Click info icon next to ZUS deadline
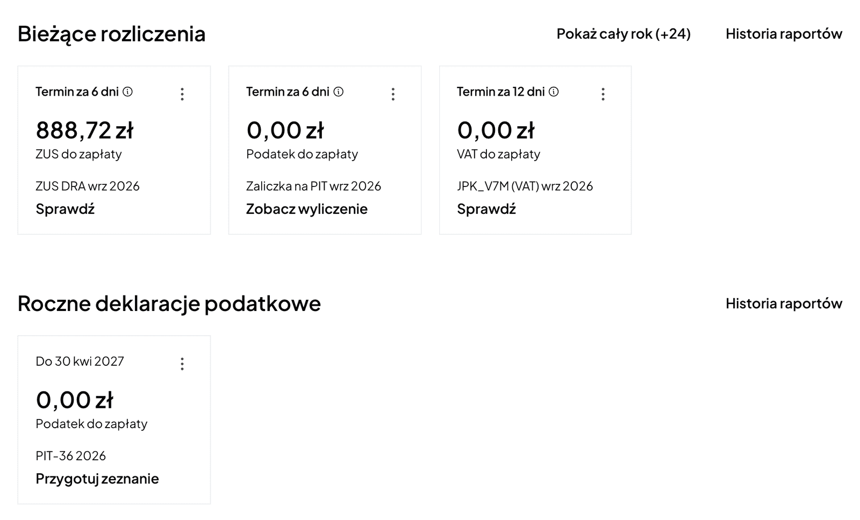The width and height of the screenshot is (860, 520). tap(127, 92)
